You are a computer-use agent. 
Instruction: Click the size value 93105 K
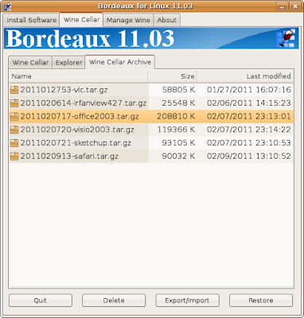click(178, 143)
